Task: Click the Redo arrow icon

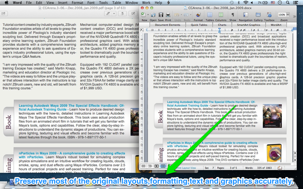Action: click(186, 15)
